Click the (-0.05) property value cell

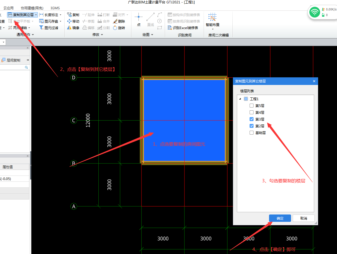click(x=14, y=179)
